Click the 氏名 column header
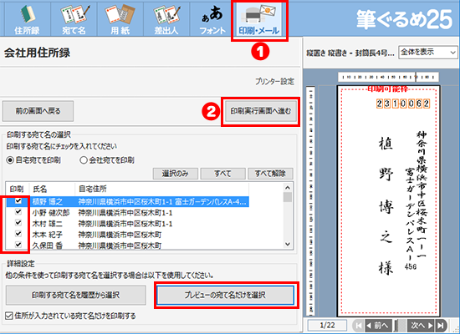 52,189
